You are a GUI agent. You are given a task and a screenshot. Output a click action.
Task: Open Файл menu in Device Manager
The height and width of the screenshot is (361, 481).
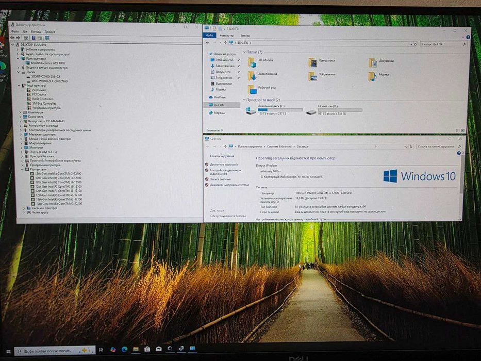(x=15, y=31)
